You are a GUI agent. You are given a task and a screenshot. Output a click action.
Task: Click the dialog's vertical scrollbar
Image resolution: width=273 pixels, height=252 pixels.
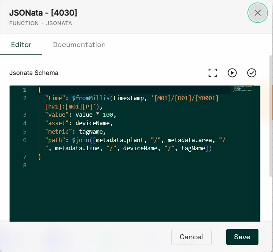(x=271, y=116)
